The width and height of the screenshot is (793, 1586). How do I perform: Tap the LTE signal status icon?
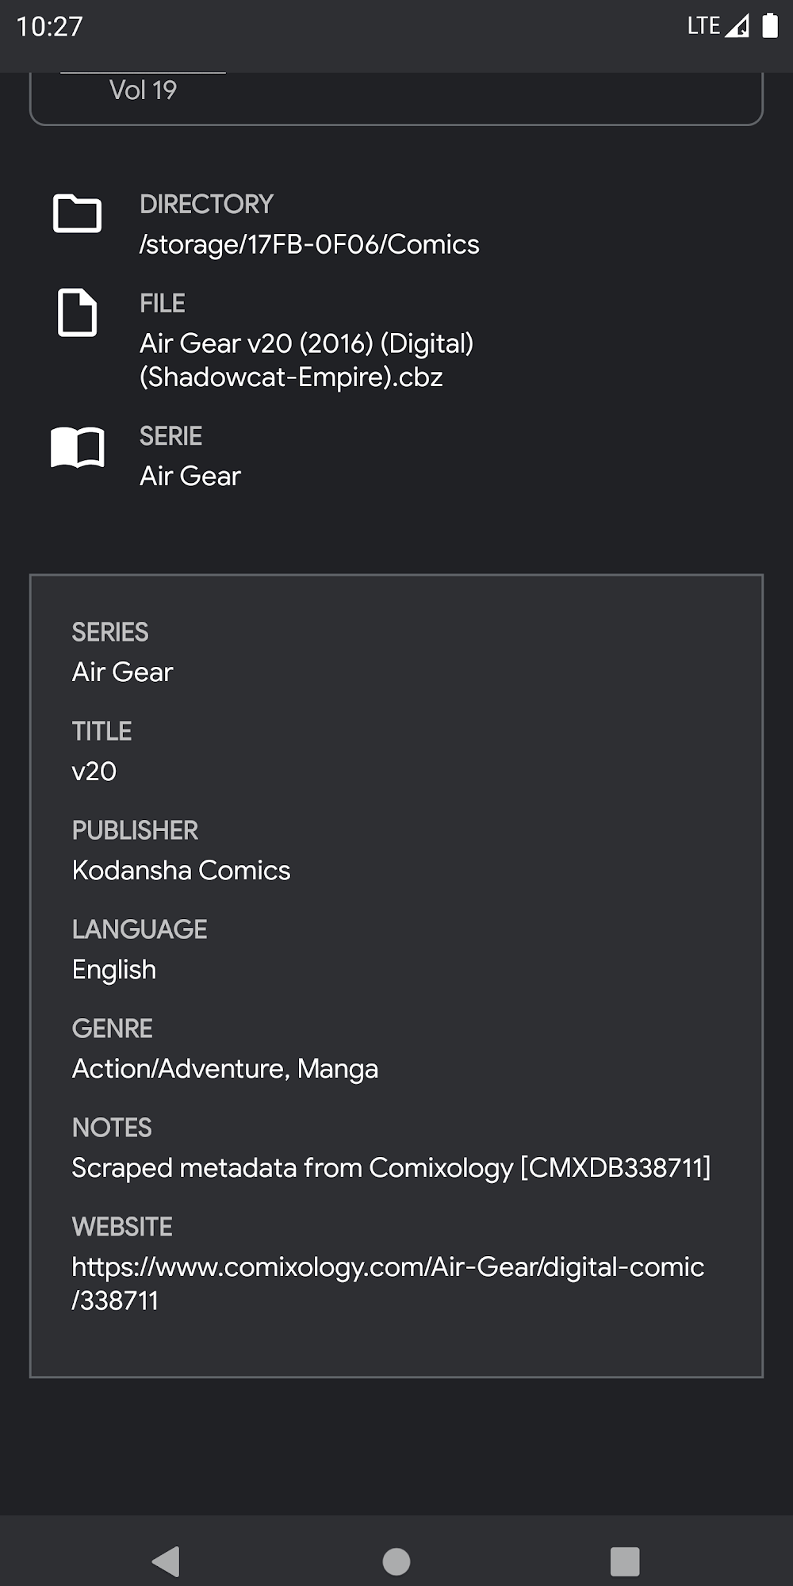(718, 26)
